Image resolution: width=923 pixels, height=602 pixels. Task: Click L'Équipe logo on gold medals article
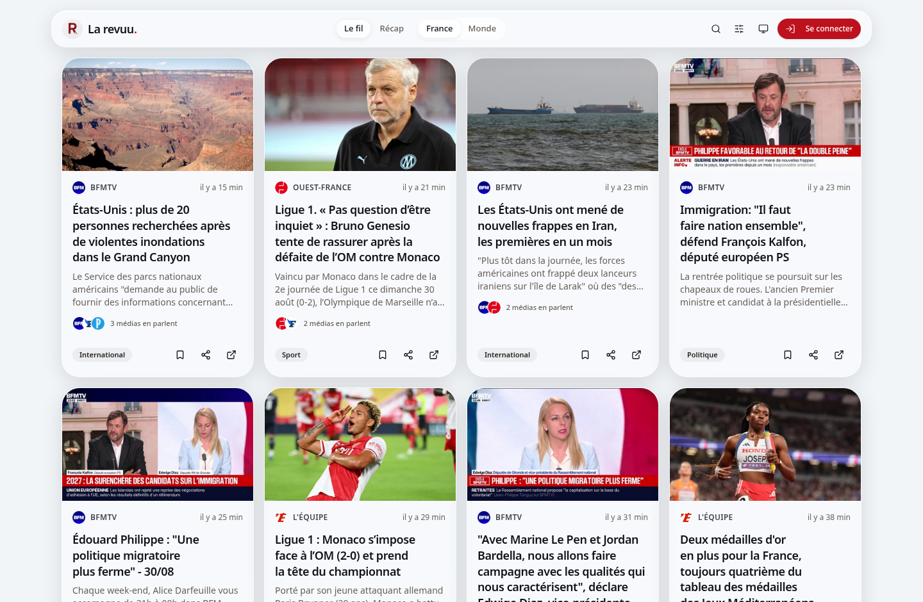[686, 517]
